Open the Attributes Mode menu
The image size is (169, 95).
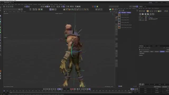pyautogui.click(x=142, y=48)
